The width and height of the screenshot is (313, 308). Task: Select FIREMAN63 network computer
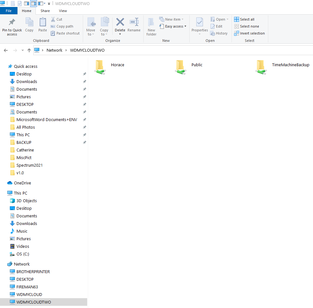tap(24, 287)
